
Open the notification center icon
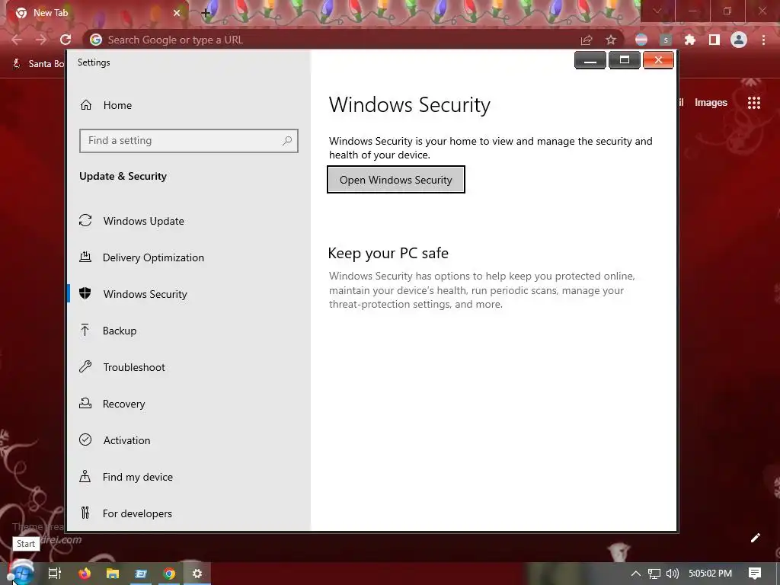point(755,574)
